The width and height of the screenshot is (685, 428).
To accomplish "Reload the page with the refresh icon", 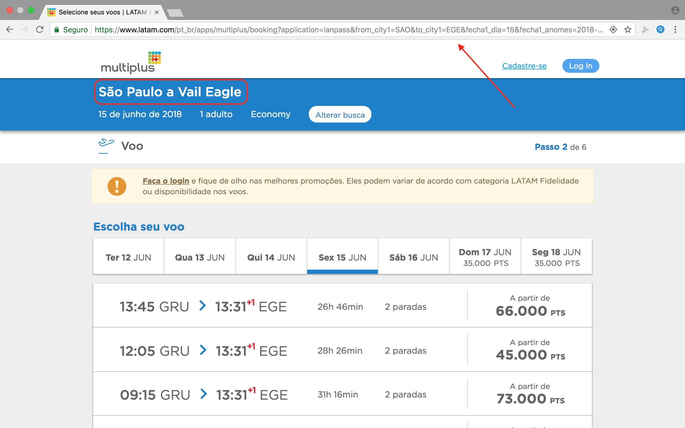I will click(x=40, y=29).
